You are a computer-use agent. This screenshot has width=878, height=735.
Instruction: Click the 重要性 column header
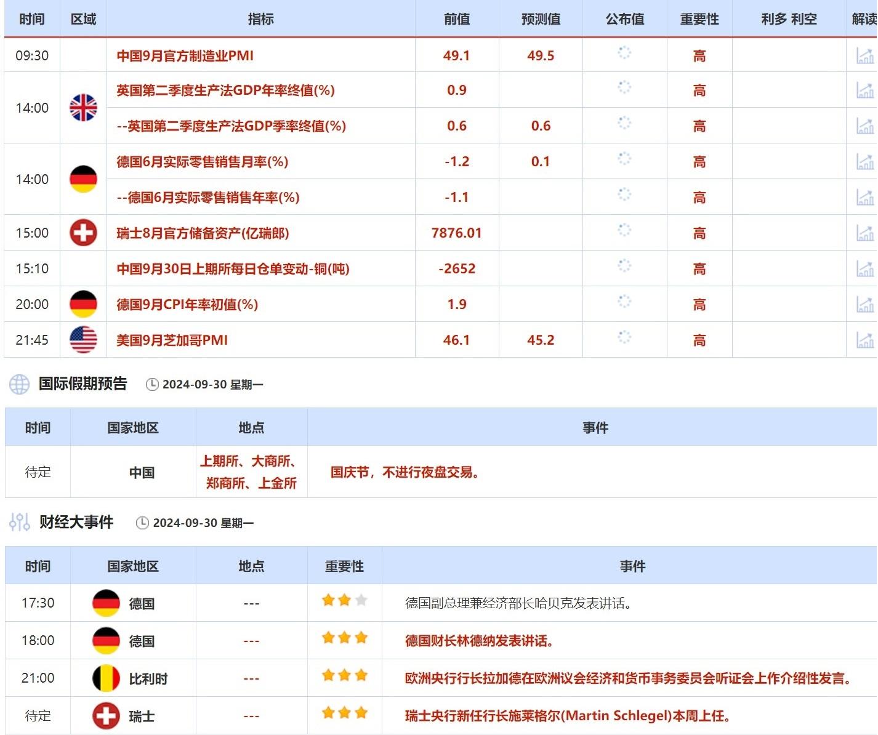(x=699, y=19)
